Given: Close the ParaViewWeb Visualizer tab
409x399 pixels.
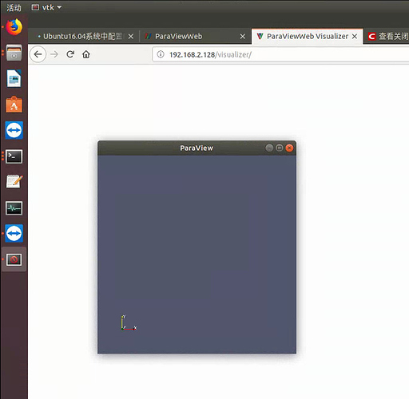Looking at the screenshot, I should pyautogui.click(x=355, y=37).
